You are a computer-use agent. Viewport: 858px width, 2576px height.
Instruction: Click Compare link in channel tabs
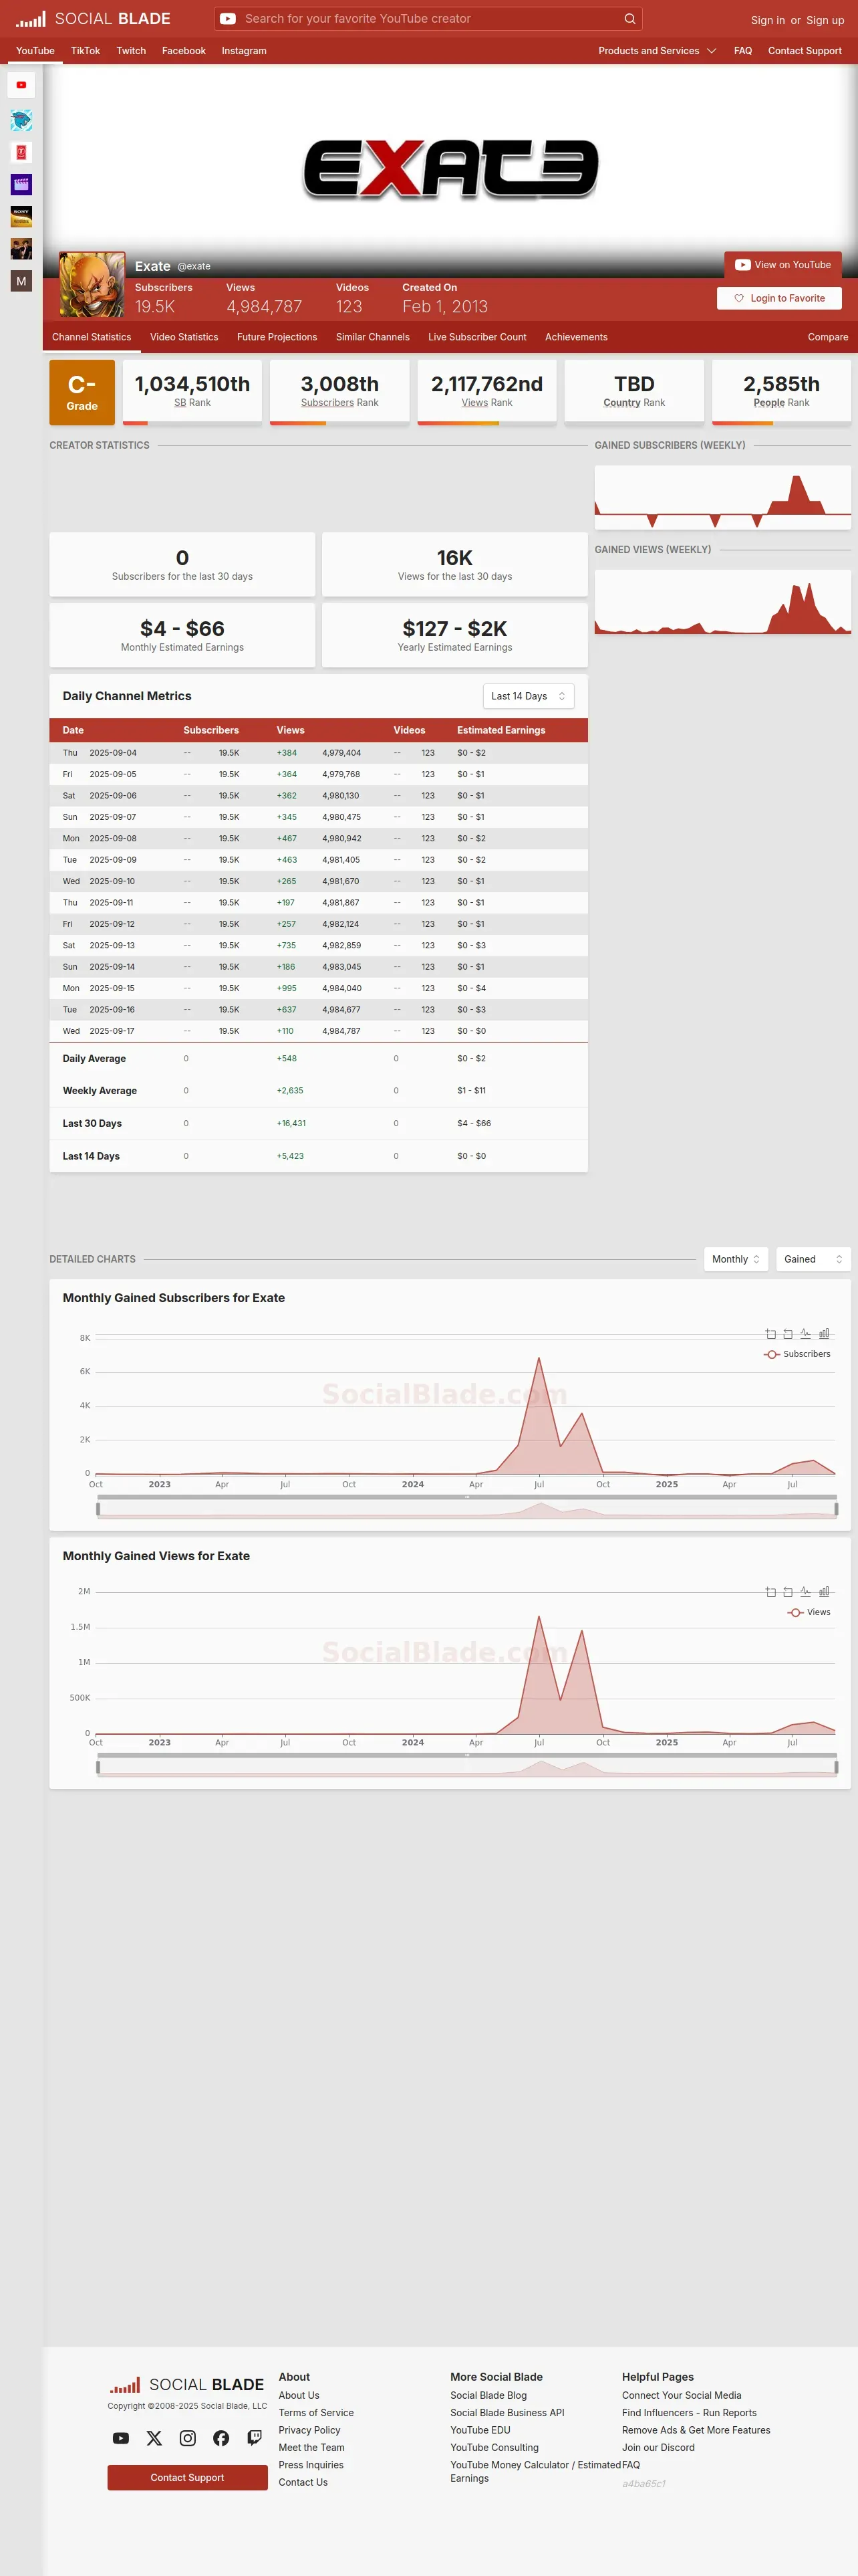coord(828,337)
